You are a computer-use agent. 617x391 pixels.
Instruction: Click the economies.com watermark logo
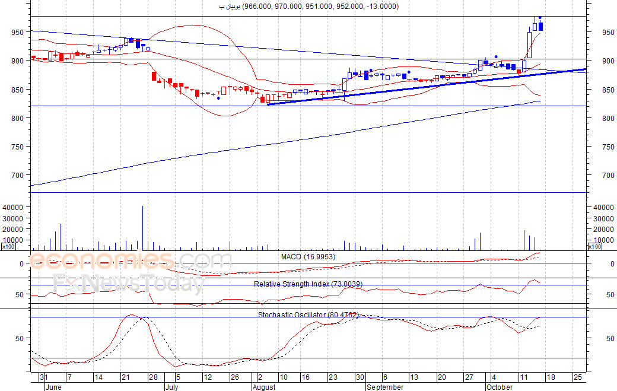tap(131, 260)
